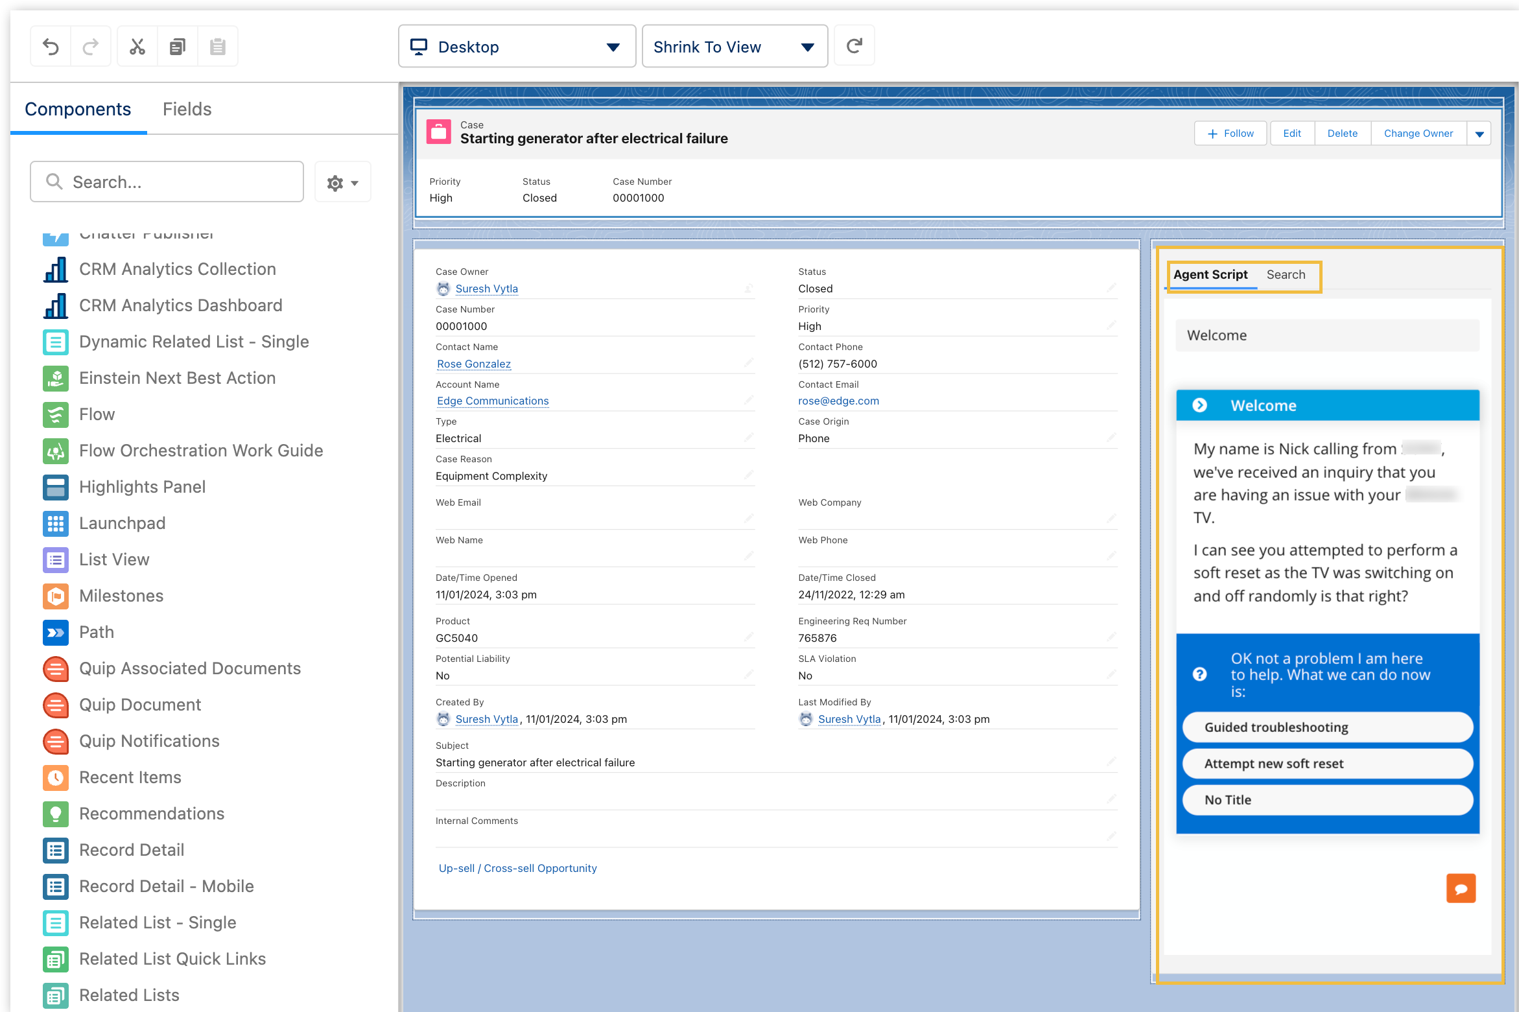
Task: Click the Copy icon
Action: [177, 45]
